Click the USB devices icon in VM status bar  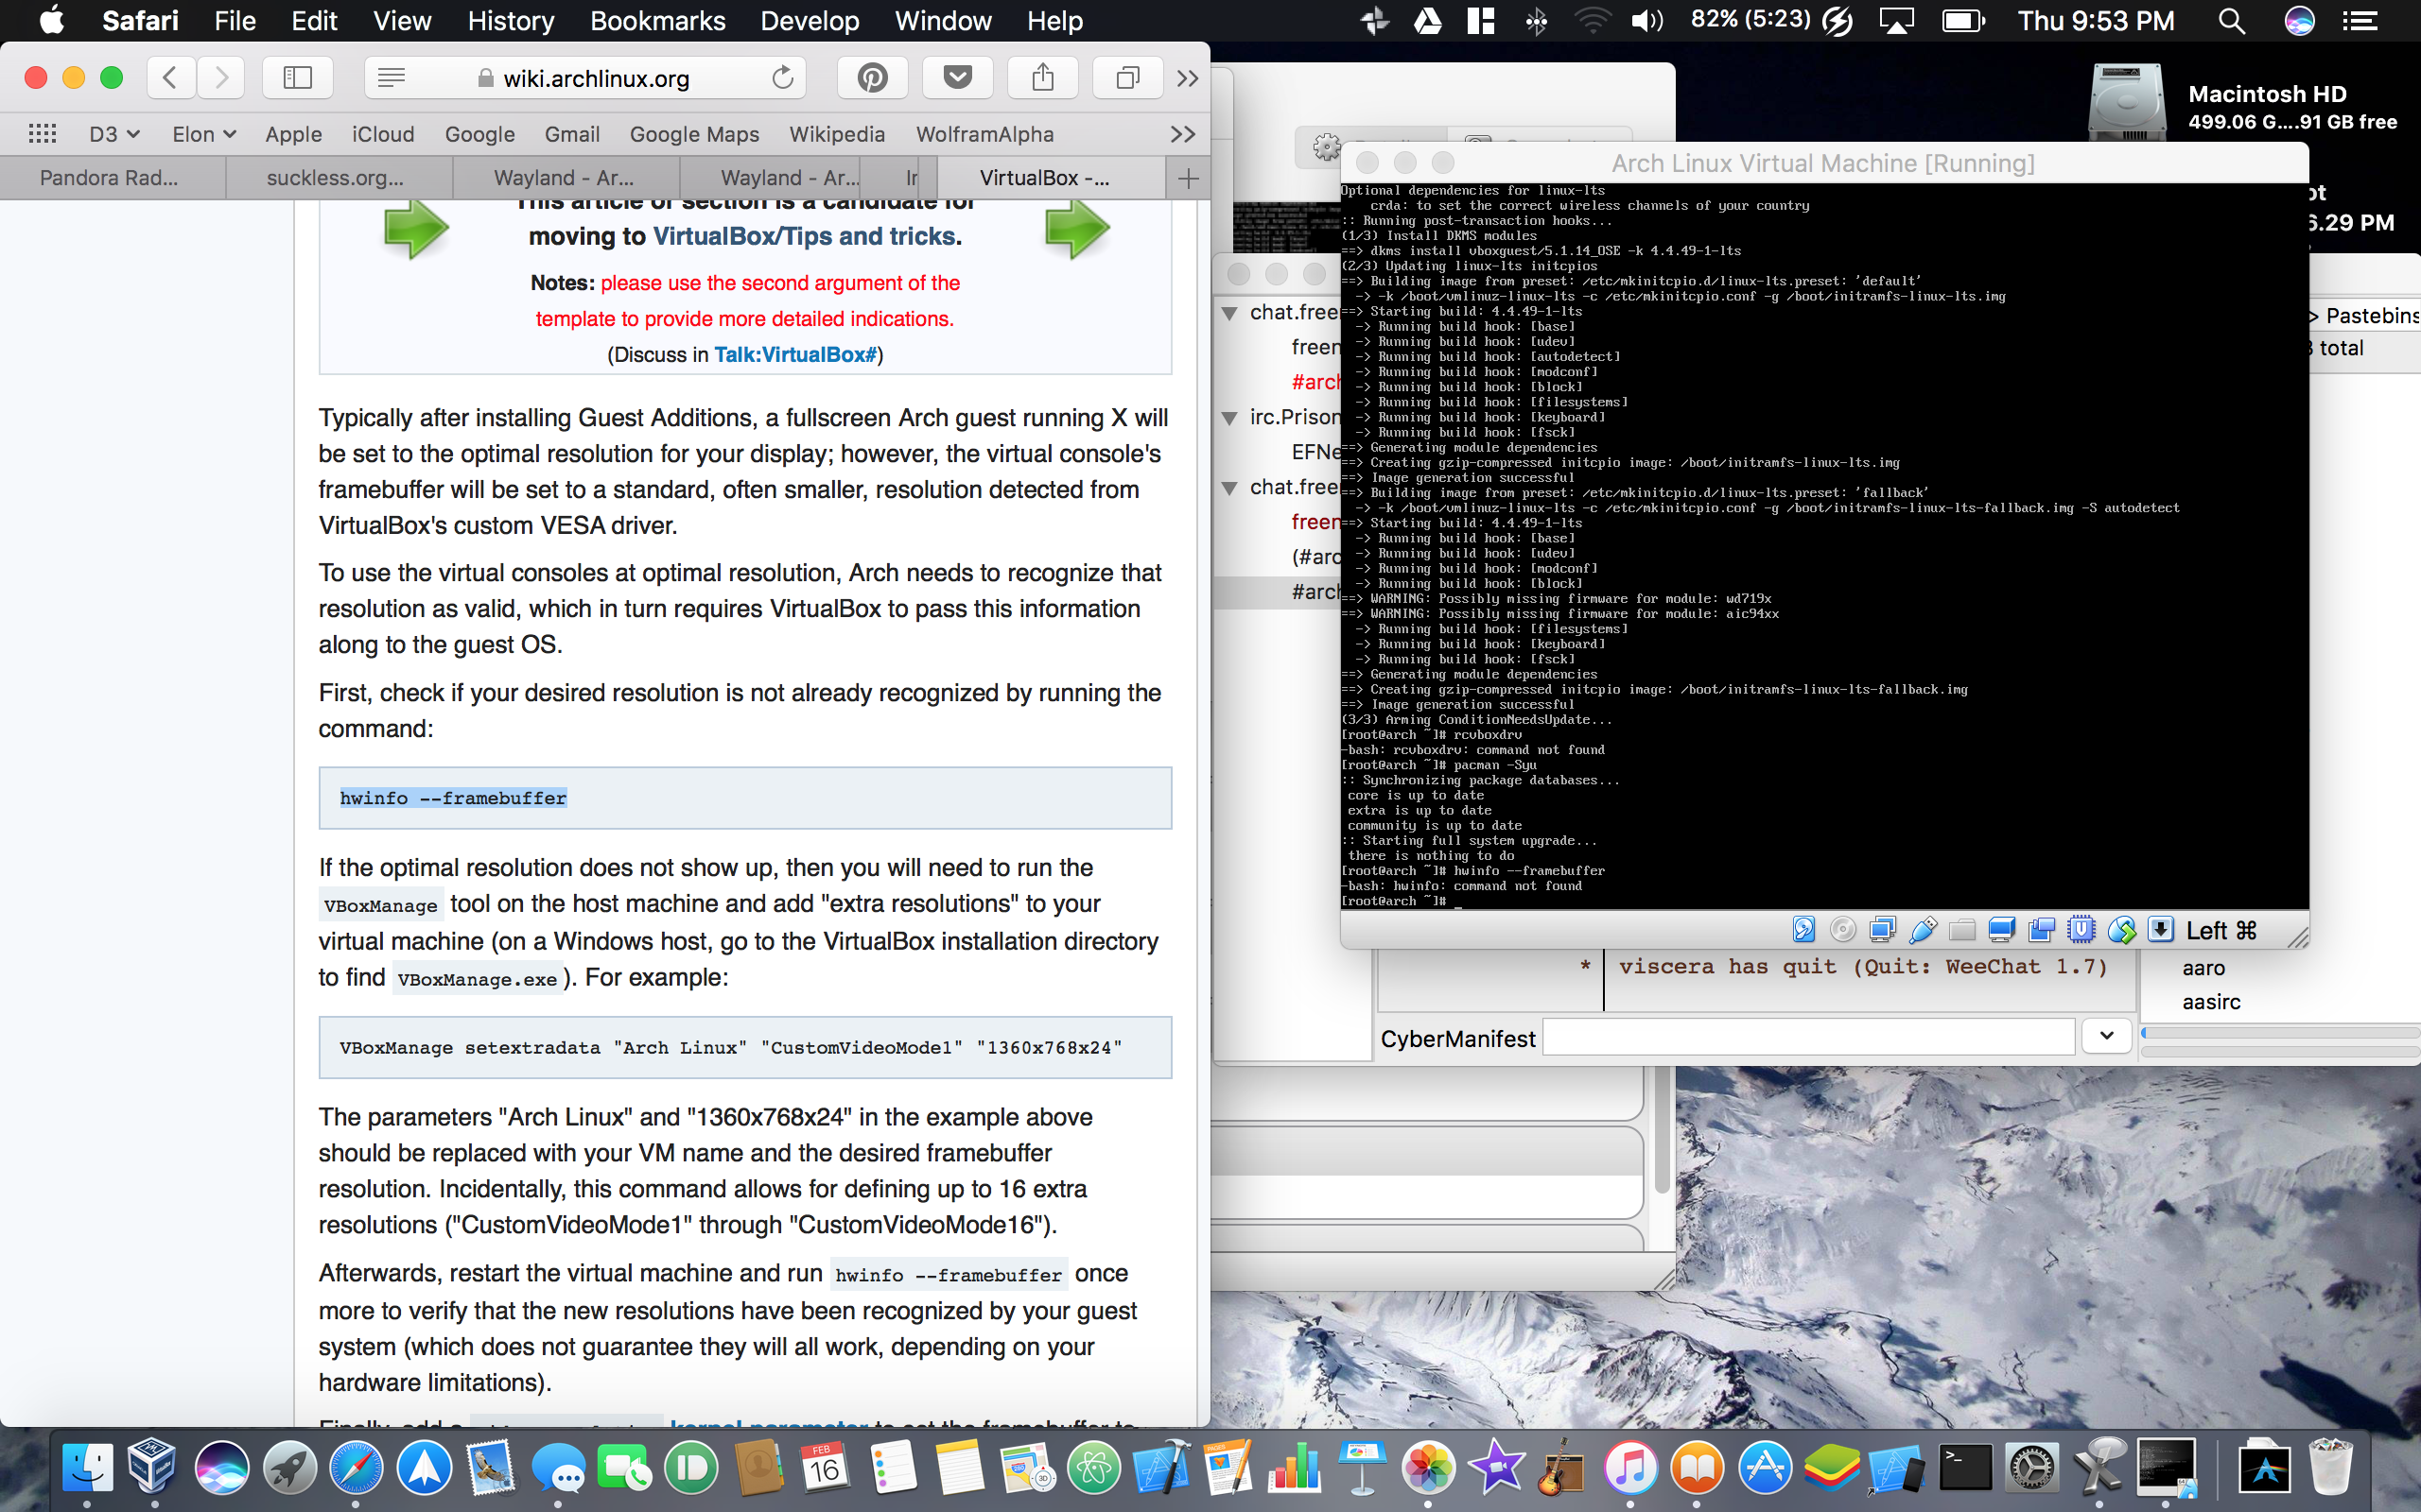(1923, 930)
